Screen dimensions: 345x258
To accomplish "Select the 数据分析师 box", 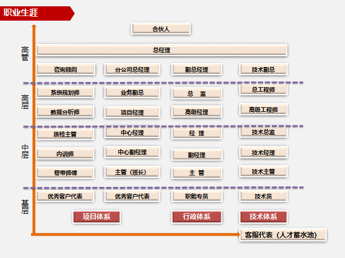I will (x=65, y=112).
